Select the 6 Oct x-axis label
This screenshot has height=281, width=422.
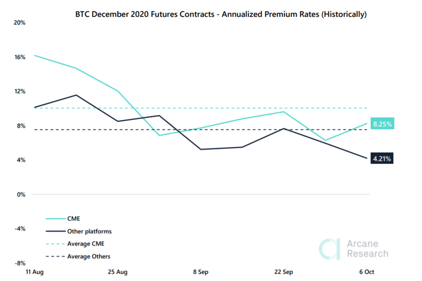[366, 272]
